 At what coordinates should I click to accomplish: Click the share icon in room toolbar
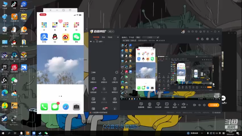217,39
